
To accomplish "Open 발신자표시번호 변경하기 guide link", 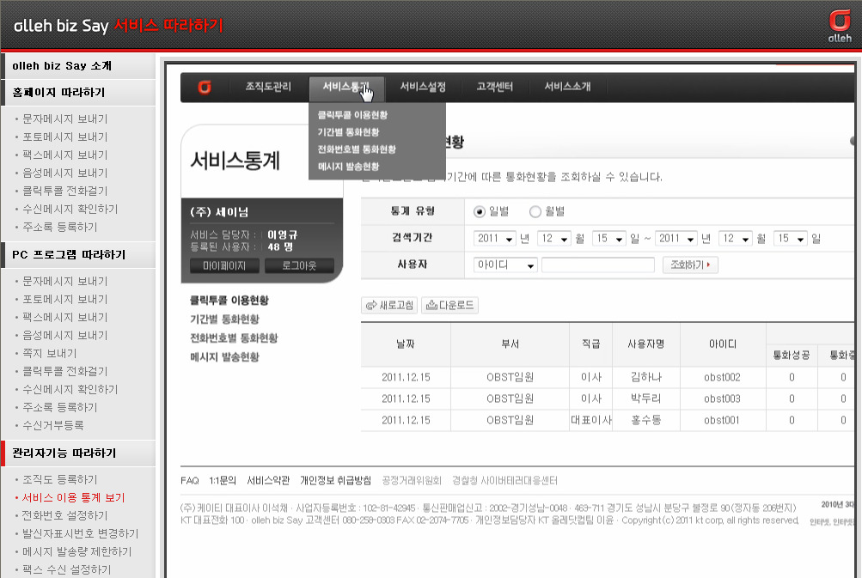I will pyautogui.click(x=80, y=534).
